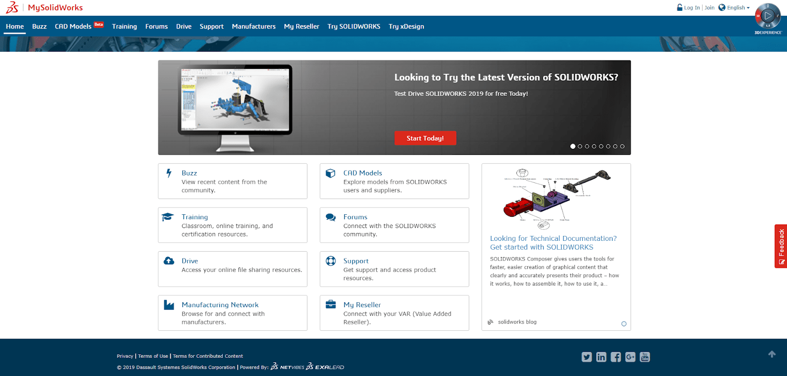Select the eighth carousel slide dot
The width and height of the screenshot is (787, 376).
622,146
